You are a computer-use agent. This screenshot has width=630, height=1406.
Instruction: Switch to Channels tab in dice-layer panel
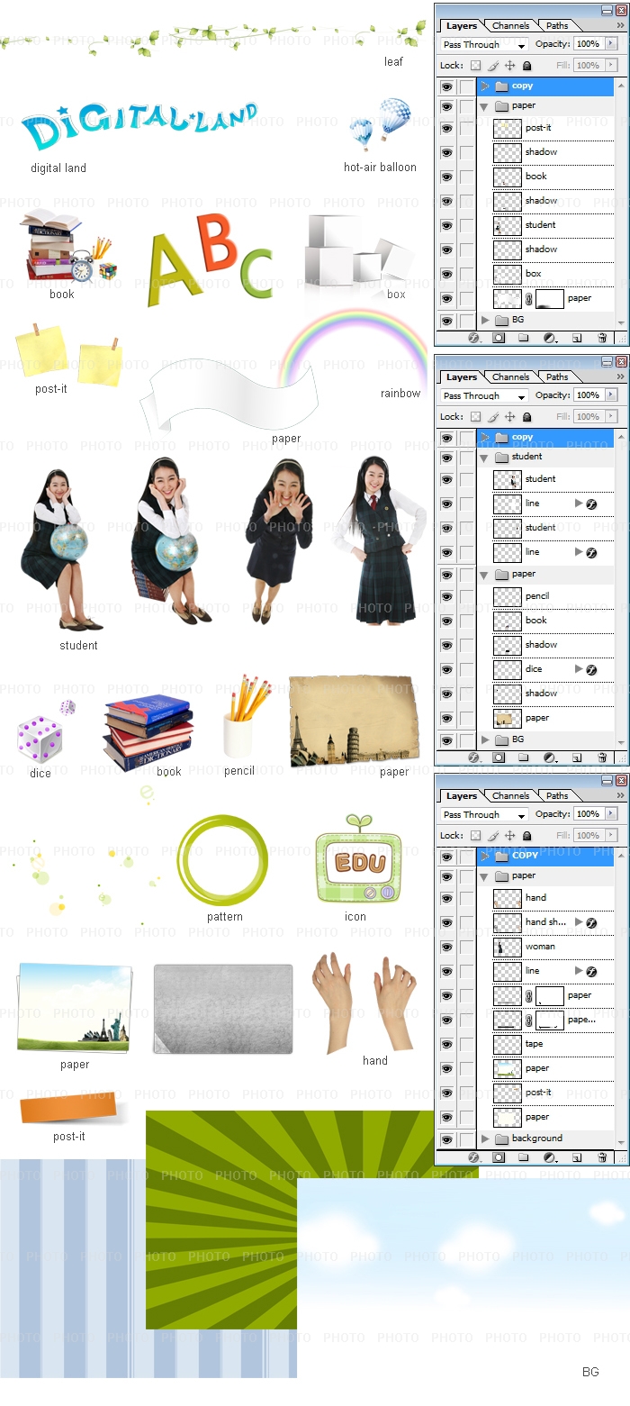[x=510, y=377]
